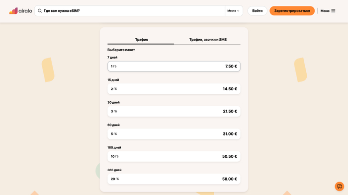Click the '30 дней' label

click(x=113, y=102)
